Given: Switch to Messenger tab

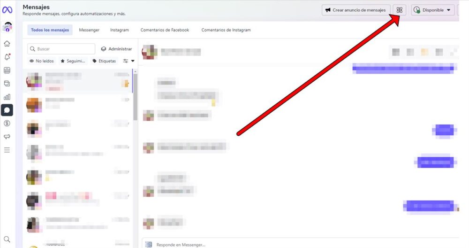Looking at the screenshot, I should click(89, 30).
